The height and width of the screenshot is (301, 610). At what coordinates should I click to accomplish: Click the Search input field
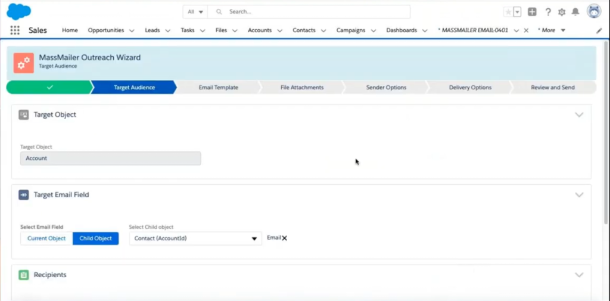pyautogui.click(x=309, y=12)
